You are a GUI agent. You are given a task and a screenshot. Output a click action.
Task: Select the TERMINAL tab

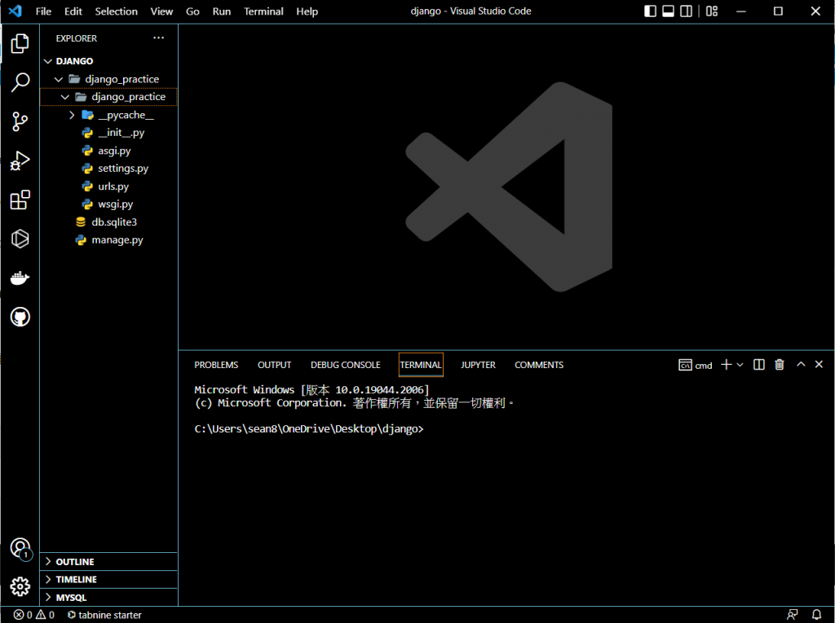coord(421,365)
